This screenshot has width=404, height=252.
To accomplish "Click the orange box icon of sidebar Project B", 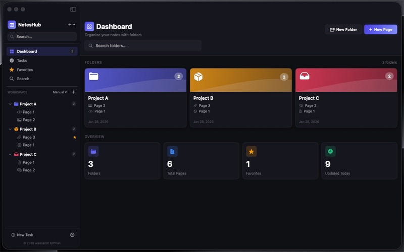I will click(x=16, y=130).
